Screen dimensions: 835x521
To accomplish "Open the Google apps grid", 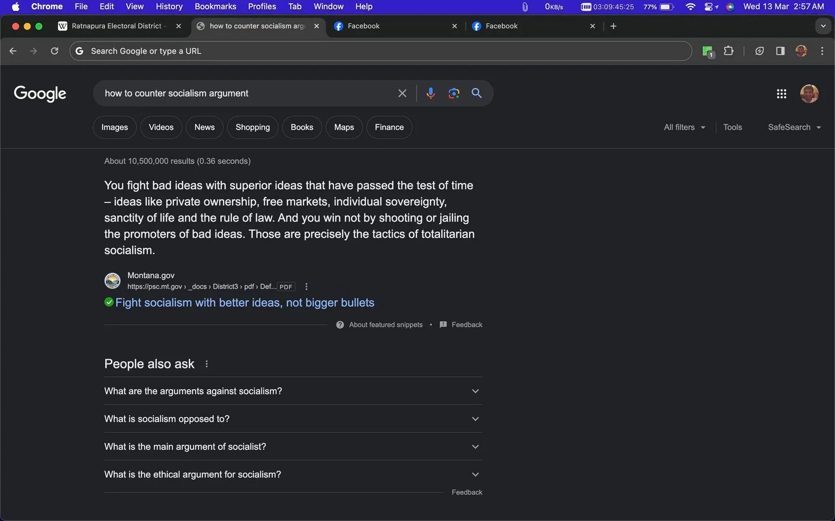I will 782,94.
